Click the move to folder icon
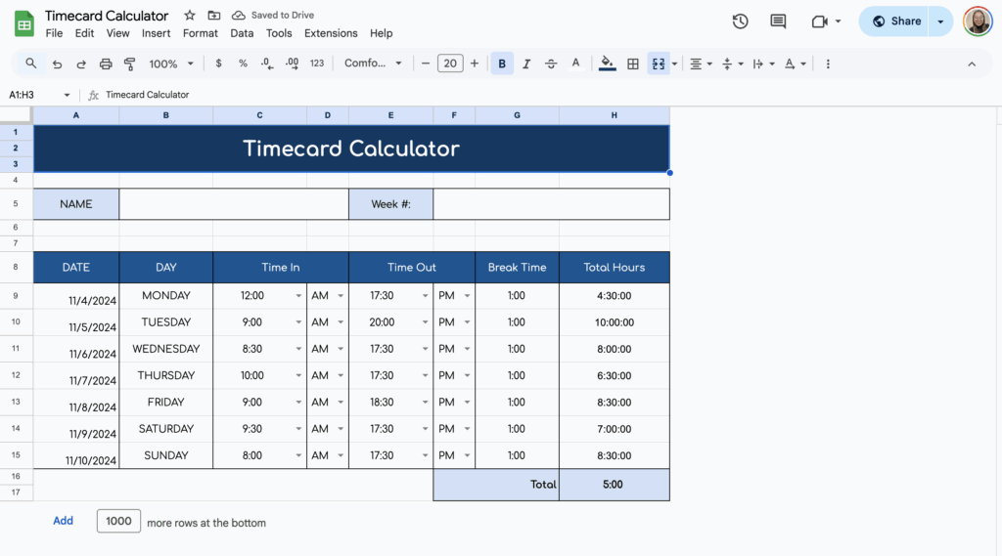Screen dimensions: 1002x556 pos(214,15)
